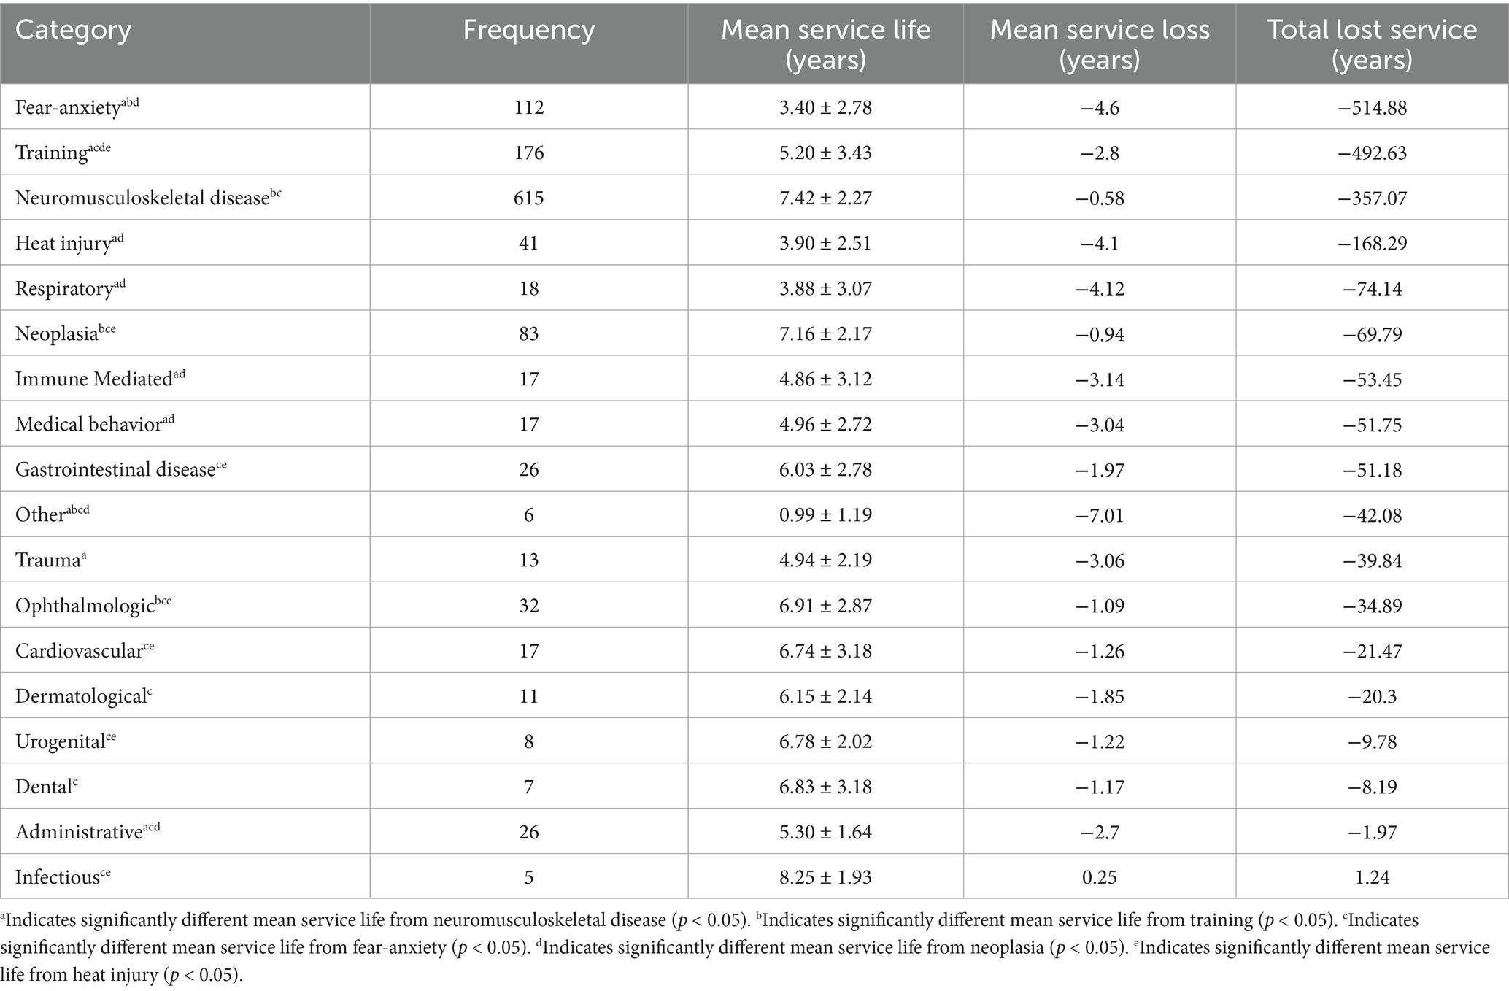Click the Category column header

(x=73, y=31)
